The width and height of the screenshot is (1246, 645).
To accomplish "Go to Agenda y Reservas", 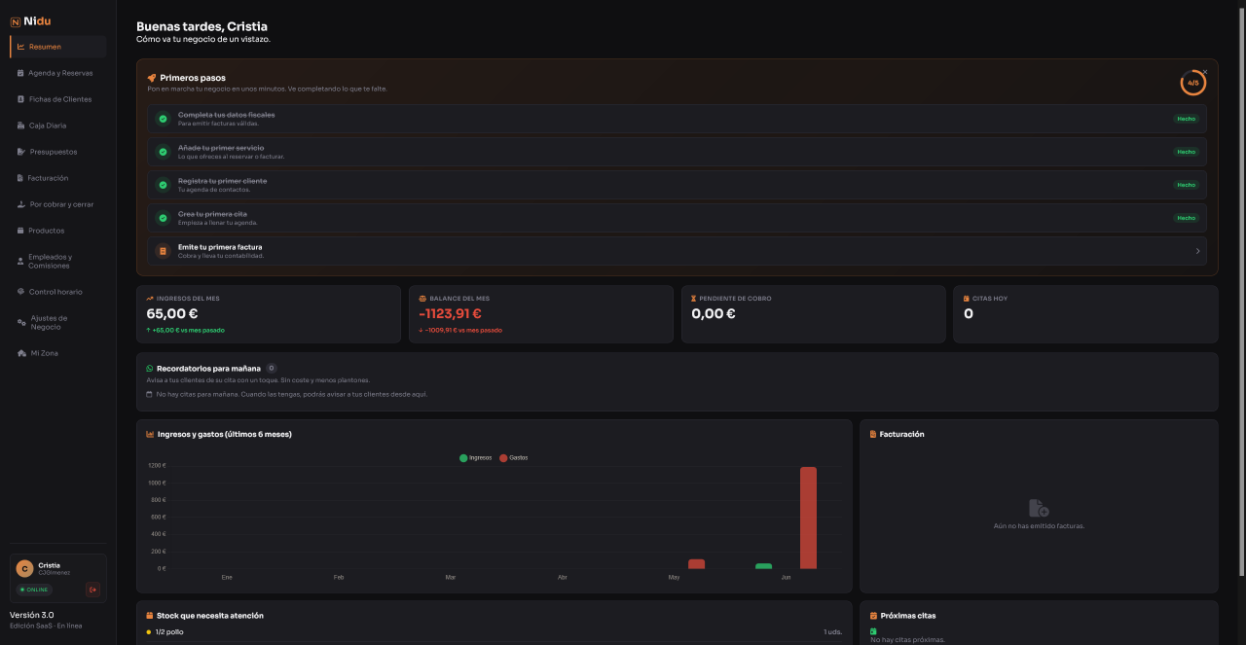I will 57,73.
